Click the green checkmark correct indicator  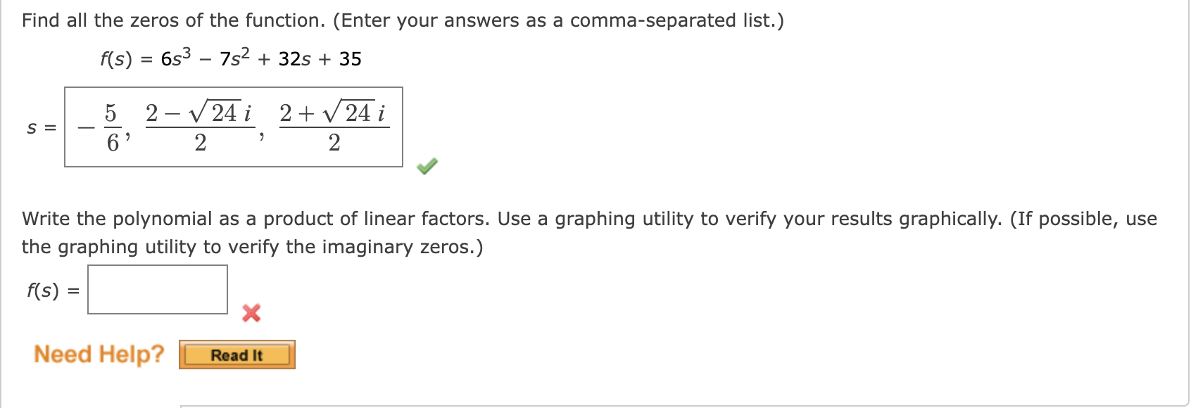tap(427, 166)
